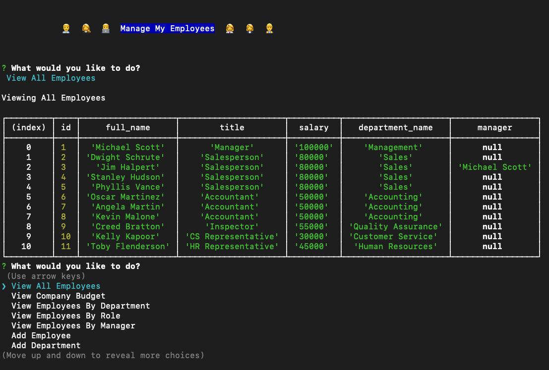
Task: Click the 'CS Representative' title cell
Action: click(x=232, y=237)
